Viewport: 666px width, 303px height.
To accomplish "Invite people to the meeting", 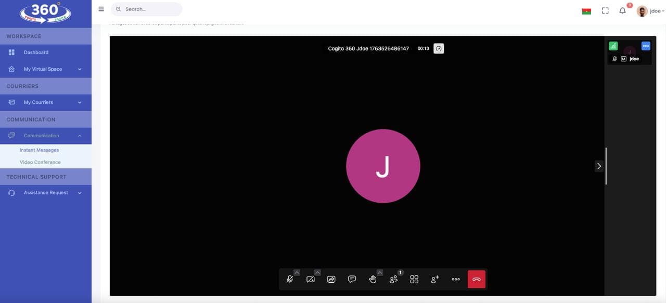I will (x=435, y=280).
